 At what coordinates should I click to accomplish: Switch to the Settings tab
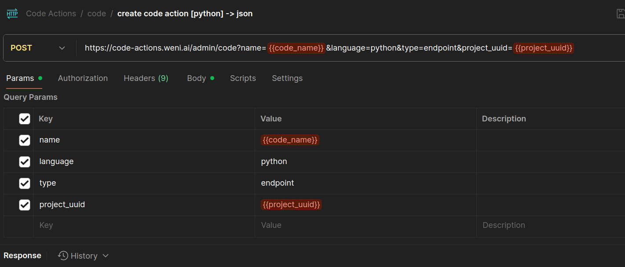[287, 78]
